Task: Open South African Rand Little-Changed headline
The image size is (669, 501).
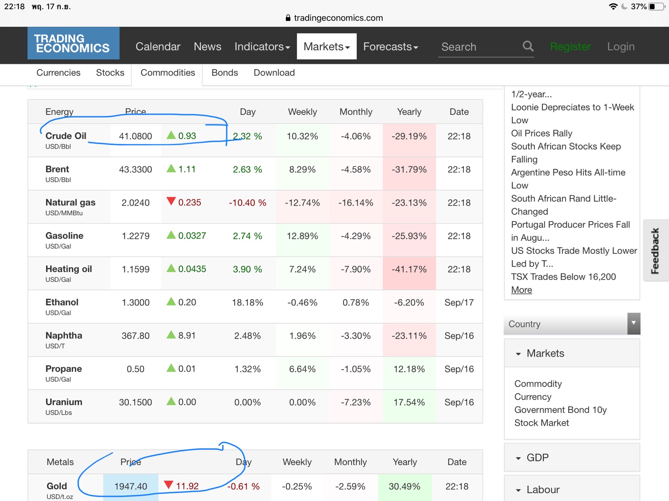Action: coord(564,205)
